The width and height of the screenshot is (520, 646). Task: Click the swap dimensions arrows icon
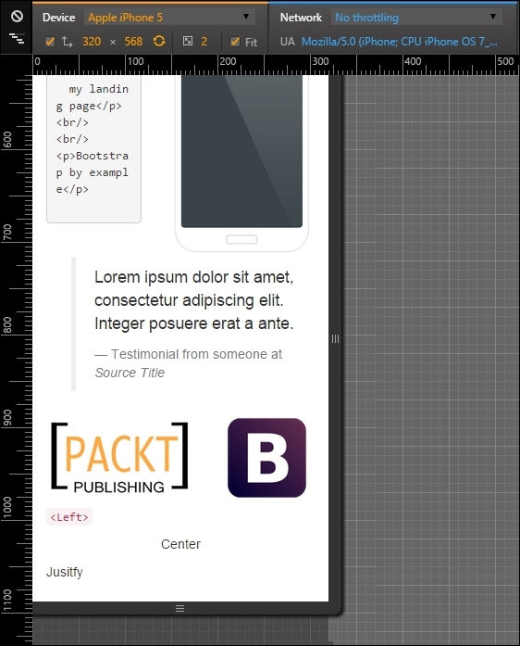click(x=67, y=42)
